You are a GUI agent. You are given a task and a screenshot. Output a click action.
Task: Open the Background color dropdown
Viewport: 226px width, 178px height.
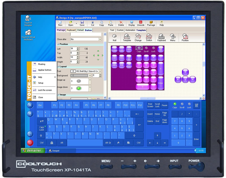tap(90, 75)
